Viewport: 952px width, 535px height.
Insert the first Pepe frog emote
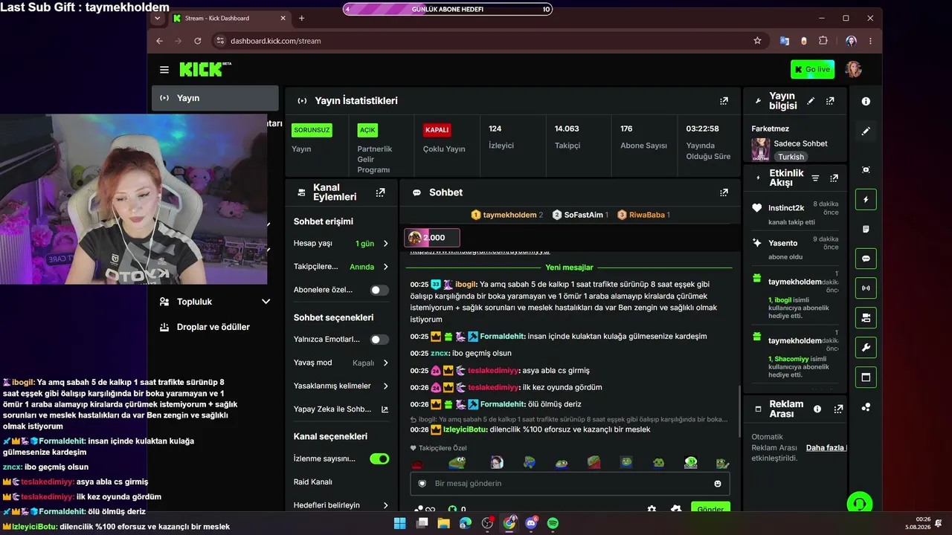(x=457, y=462)
